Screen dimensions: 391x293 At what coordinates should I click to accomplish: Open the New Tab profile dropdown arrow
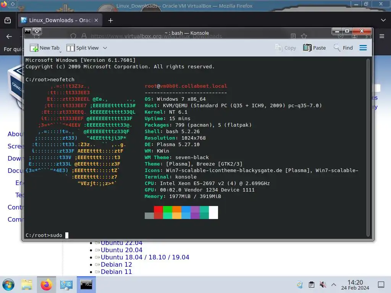click(60, 52)
